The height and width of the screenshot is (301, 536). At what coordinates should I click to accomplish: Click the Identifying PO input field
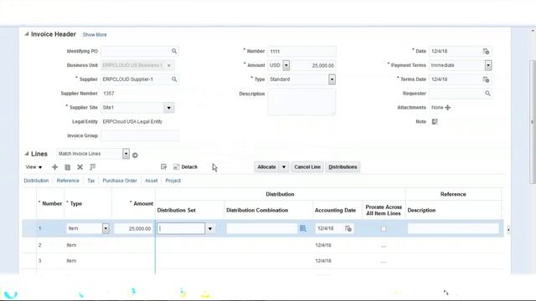click(136, 51)
